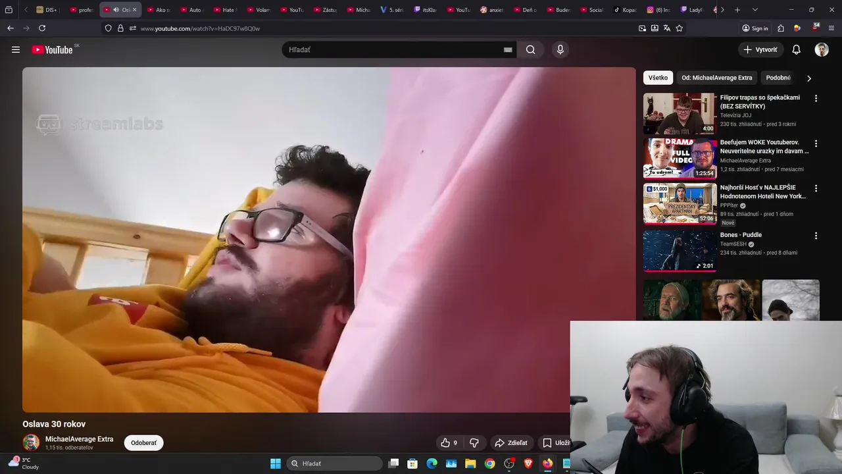Open the uBlock extension icon showing 54

click(815, 28)
